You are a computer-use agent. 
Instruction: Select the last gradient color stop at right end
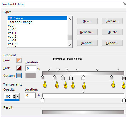[124, 78]
